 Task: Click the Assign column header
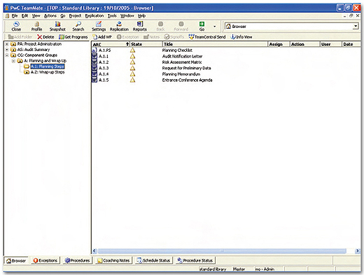point(279,44)
